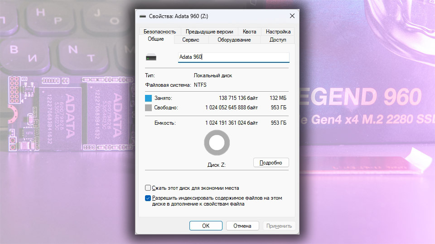Click the 1 024 191 361 024 байт capacity
Viewport: 435px width, 244px height.
pyautogui.click(x=232, y=123)
